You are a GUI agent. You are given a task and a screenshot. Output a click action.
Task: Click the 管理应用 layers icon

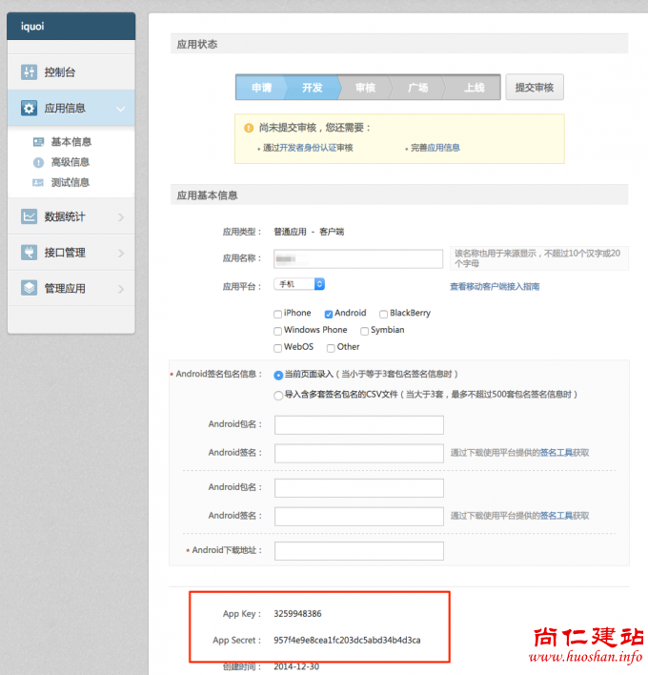click(29, 288)
